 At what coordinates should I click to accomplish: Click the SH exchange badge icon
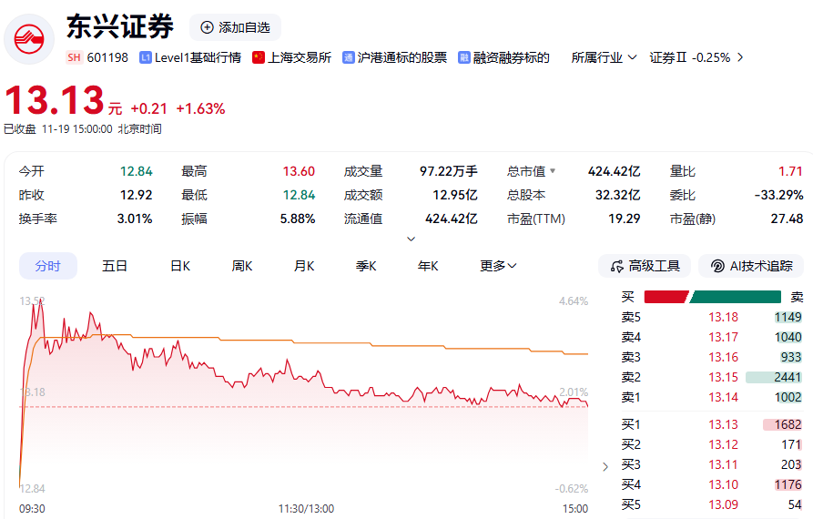point(74,57)
